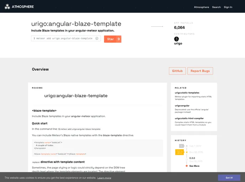Image resolution: width=245 pixels, height=182 pixels.
Task: Click the app installs count 6,064
Action: (x=179, y=28)
